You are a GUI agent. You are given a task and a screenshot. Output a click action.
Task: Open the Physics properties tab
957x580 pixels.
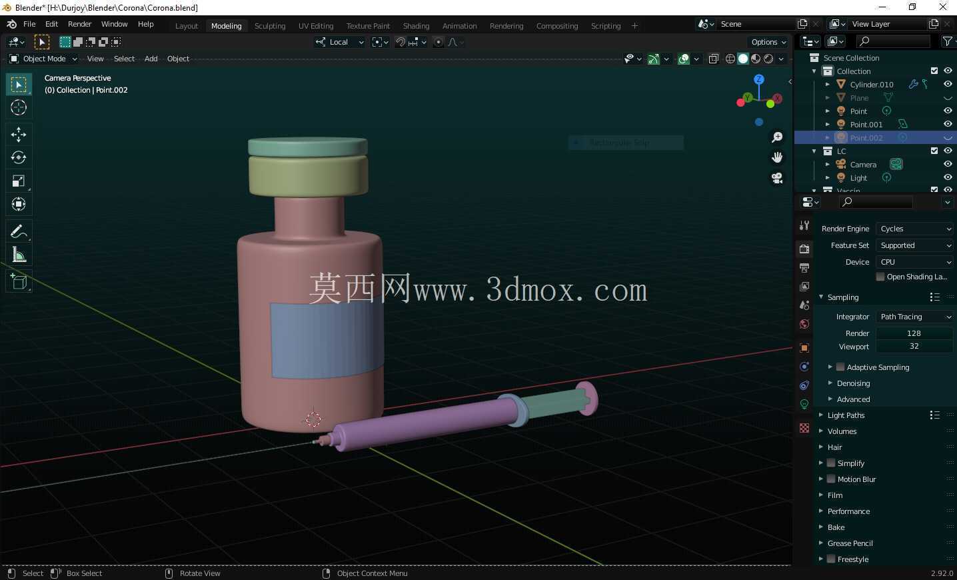point(804,367)
